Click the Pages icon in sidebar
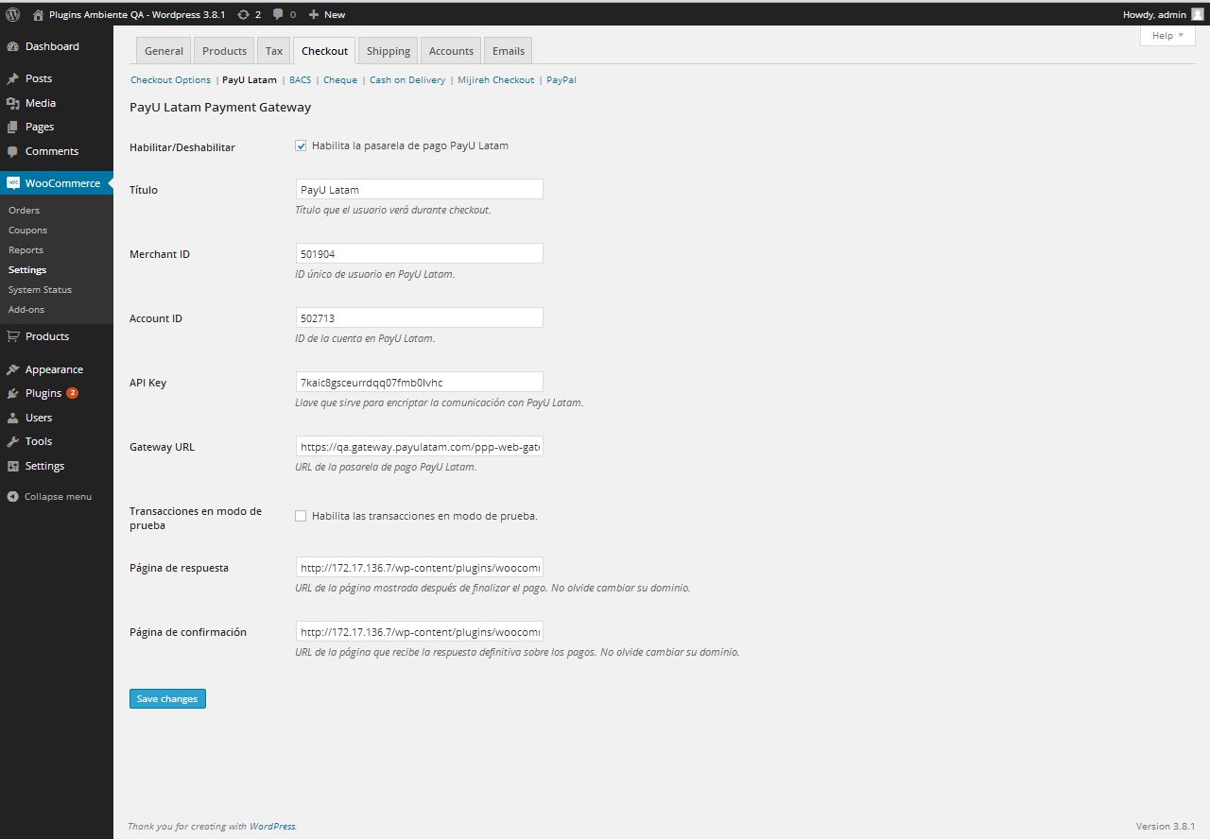The image size is (1210, 839). [13, 127]
